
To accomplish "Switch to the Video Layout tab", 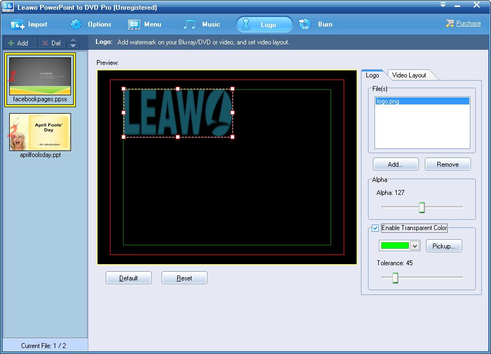I will click(409, 75).
